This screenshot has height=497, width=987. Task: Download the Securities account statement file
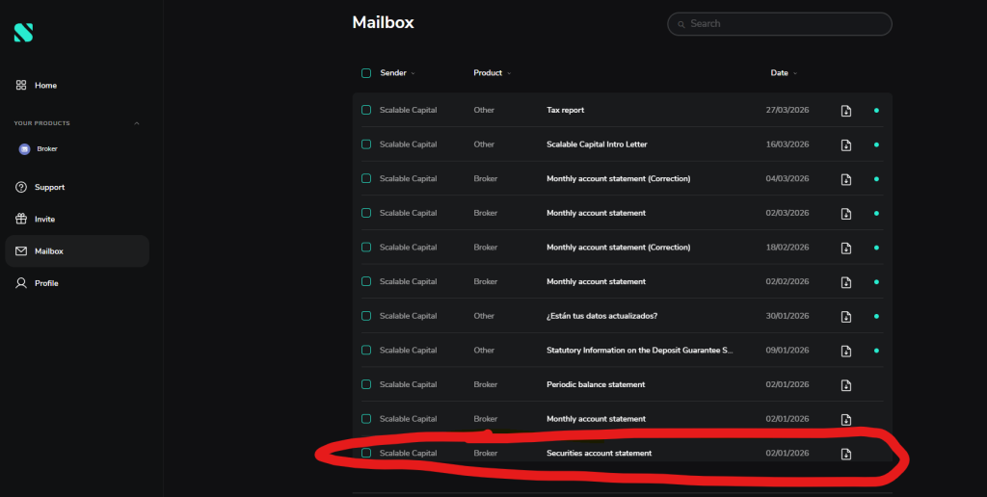point(845,454)
